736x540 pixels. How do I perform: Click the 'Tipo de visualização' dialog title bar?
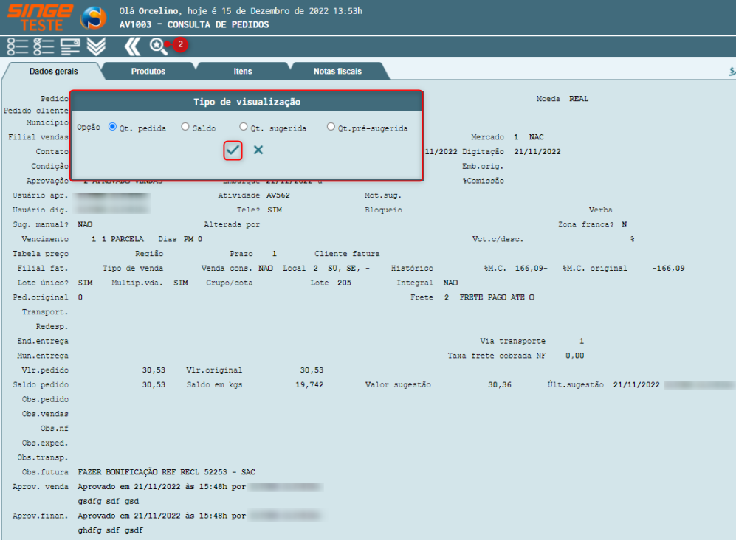point(247,102)
